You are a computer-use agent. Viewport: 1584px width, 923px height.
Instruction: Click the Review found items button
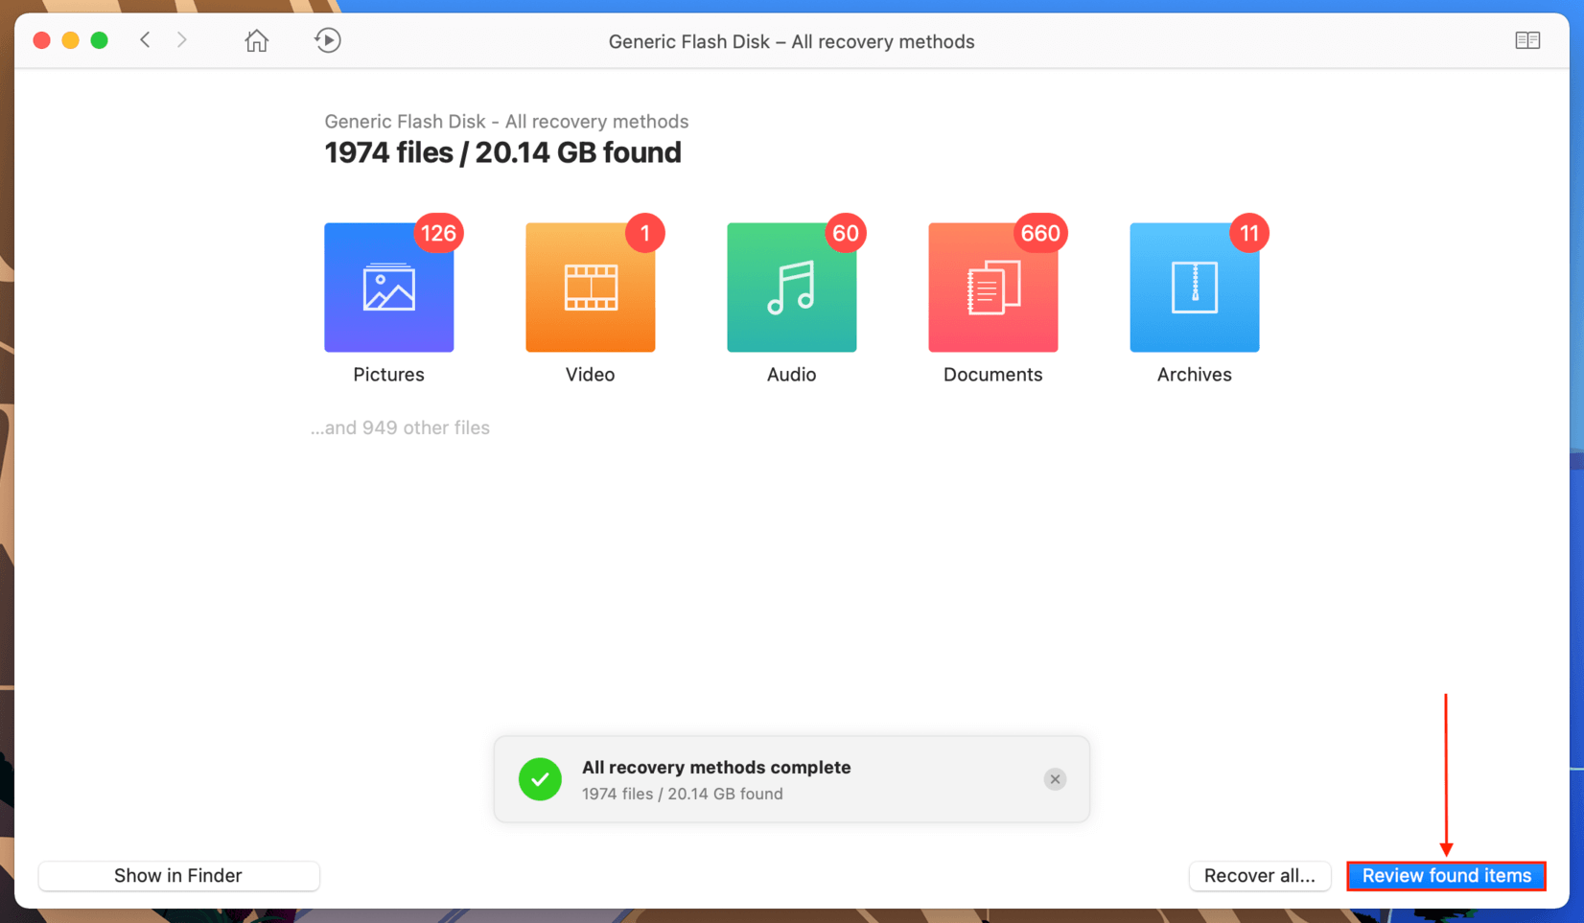coord(1445,875)
